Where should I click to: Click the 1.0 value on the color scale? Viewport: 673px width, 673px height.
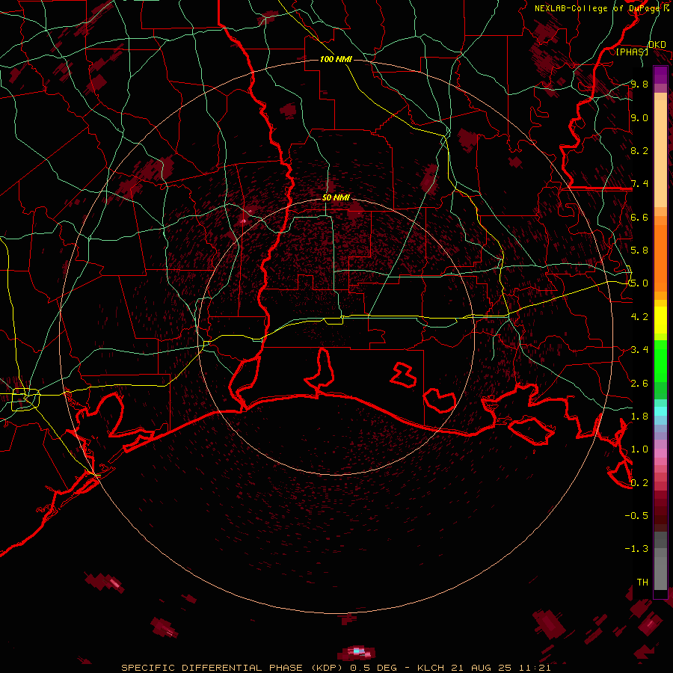pos(639,449)
